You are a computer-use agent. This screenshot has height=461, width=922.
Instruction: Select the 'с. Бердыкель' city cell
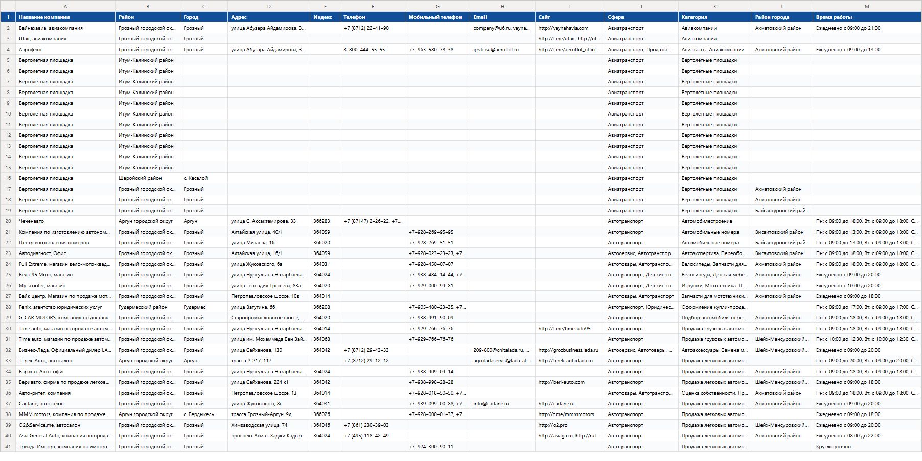204,414
